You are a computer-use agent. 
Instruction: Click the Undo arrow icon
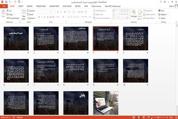pos(10,2)
